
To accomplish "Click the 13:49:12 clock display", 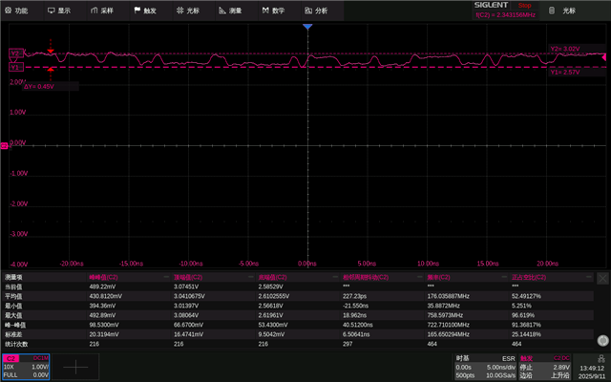I will 592,368.
